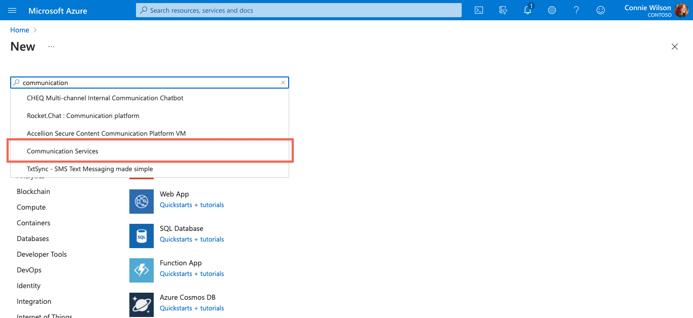Screen dimensions: 693x318
Task: Click the Web App globe icon
Action: pyautogui.click(x=142, y=202)
